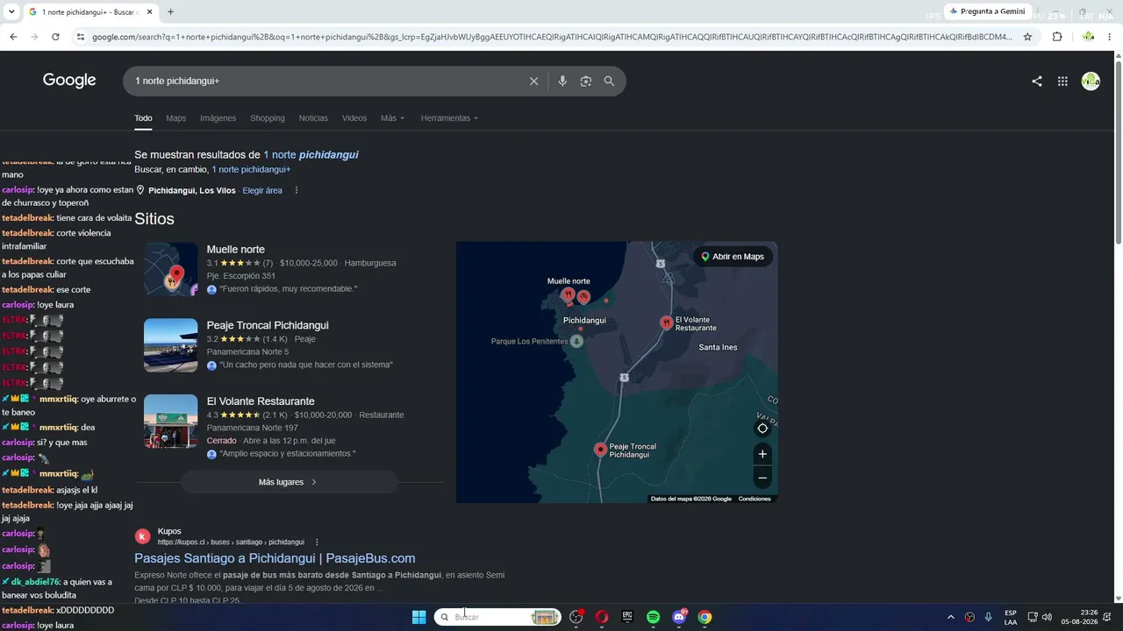Switch to the Maps tab
The height and width of the screenshot is (631, 1123).
176,118
